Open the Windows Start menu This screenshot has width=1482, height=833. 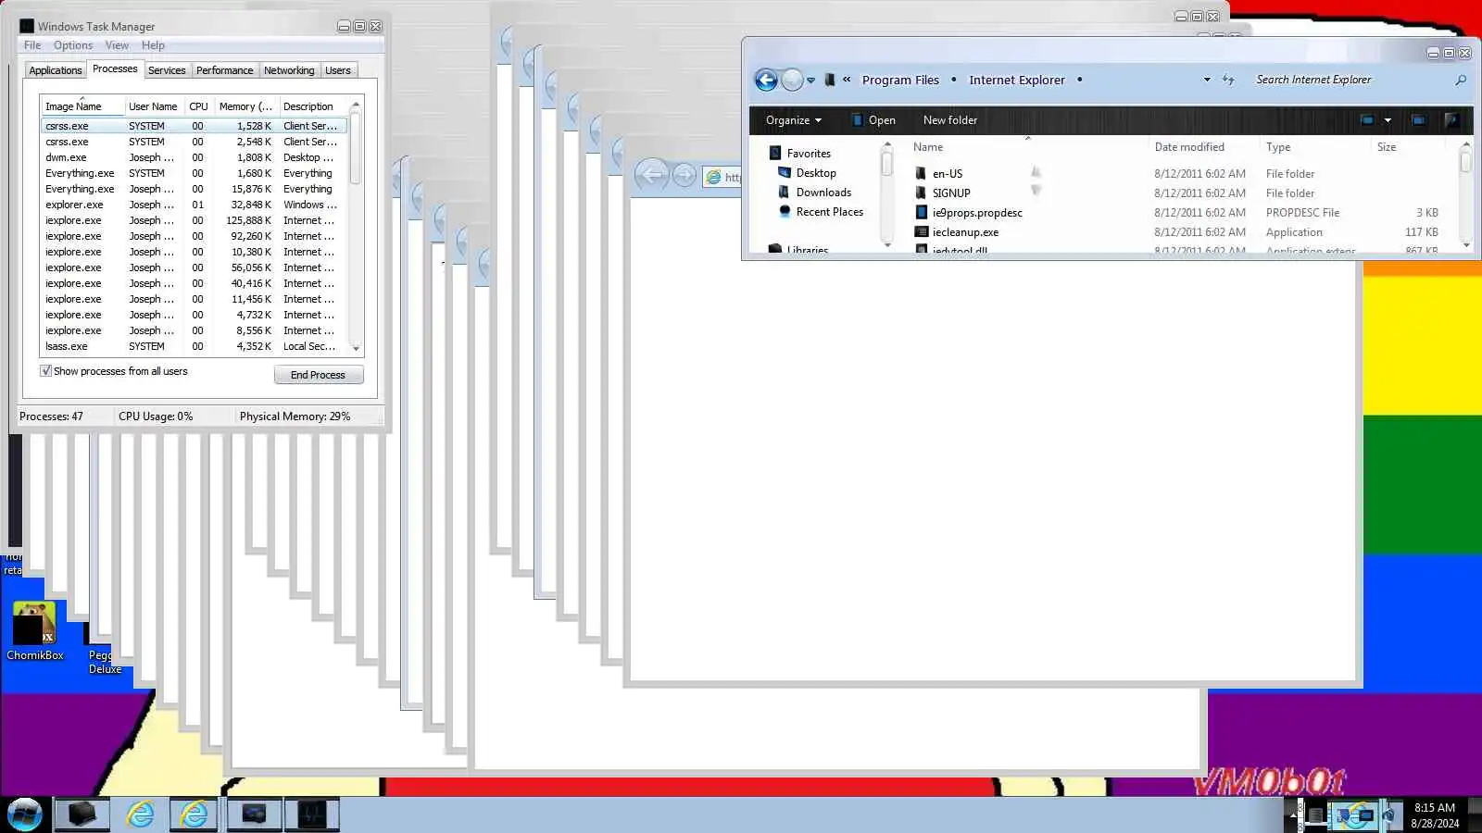point(25,814)
